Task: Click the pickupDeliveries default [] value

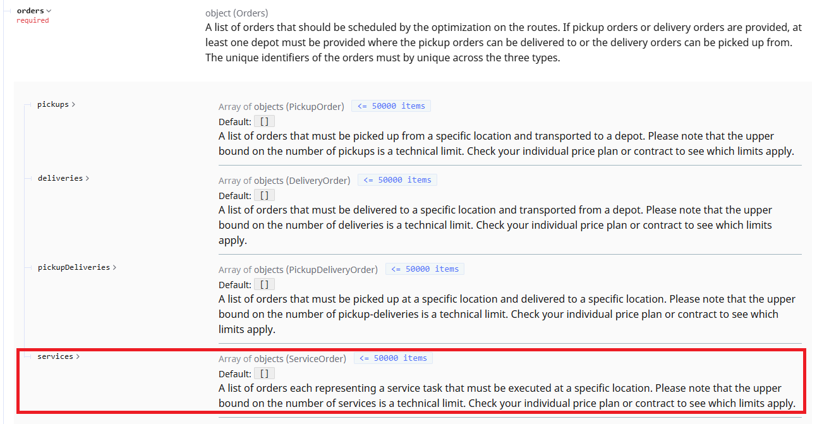Action: [x=264, y=284]
